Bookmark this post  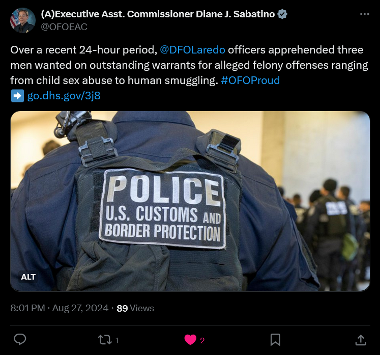coord(275,340)
